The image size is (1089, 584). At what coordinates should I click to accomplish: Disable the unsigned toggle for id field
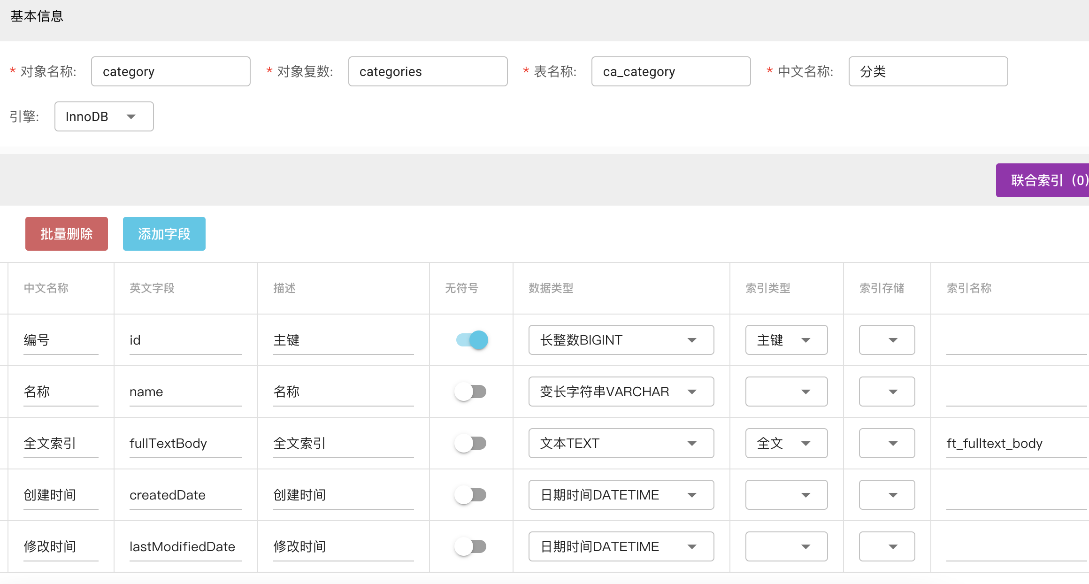(471, 340)
